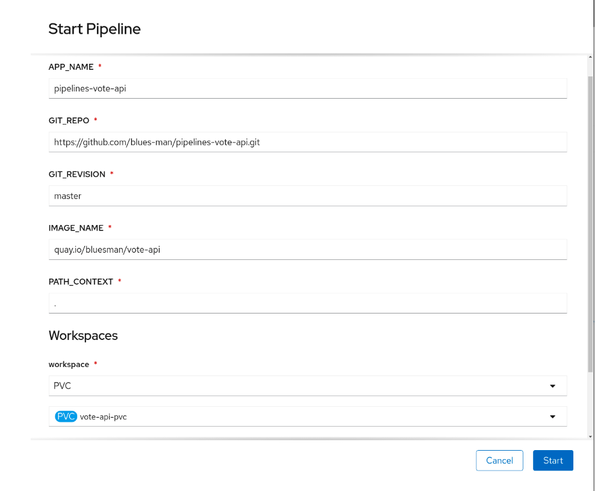Click the PVC badge icon beside vote-api-pvc
Viewport: 595px width, 491px height.
point(66,416)
